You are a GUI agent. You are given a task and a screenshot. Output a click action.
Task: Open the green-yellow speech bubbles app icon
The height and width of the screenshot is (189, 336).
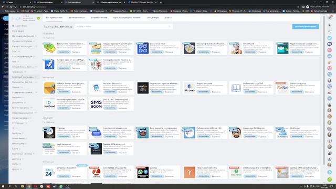tap(49, 48)
